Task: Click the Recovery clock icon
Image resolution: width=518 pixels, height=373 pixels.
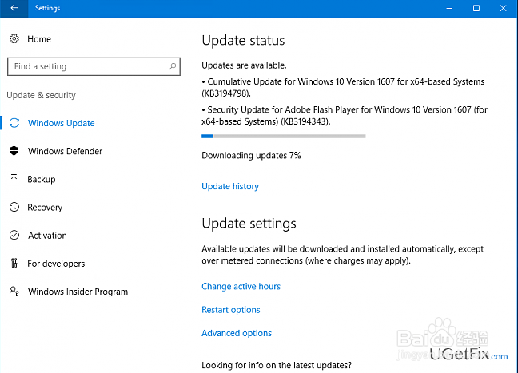Action: pos(14,207)
